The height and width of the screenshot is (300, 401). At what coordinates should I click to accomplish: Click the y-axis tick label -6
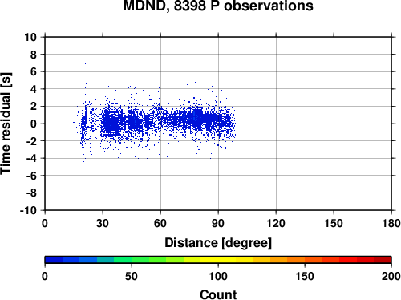point(31,176)
